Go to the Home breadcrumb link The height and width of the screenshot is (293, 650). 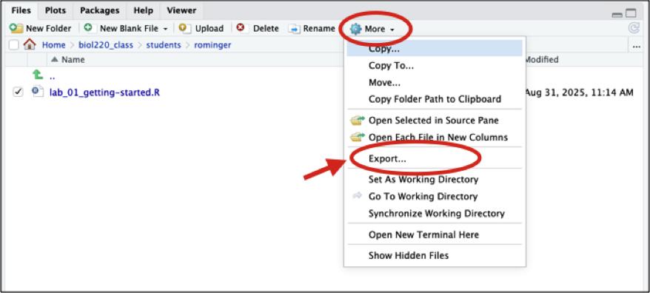click(53, 44)
